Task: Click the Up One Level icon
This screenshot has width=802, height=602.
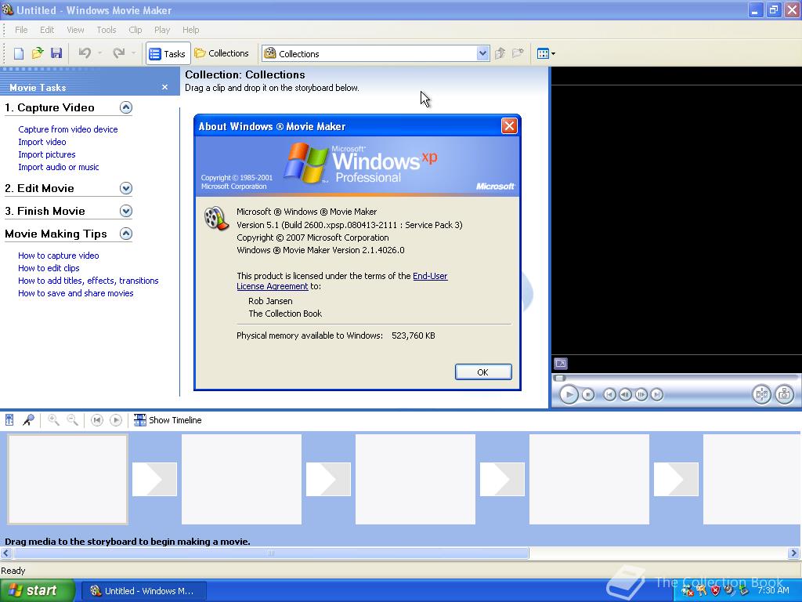Action: pos(500,53)
